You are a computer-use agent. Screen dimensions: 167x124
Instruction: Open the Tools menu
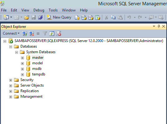(x=53, y=10)
